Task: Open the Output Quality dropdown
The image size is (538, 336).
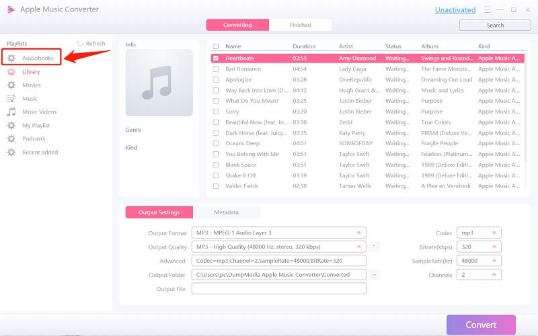Action: (278, 247)
